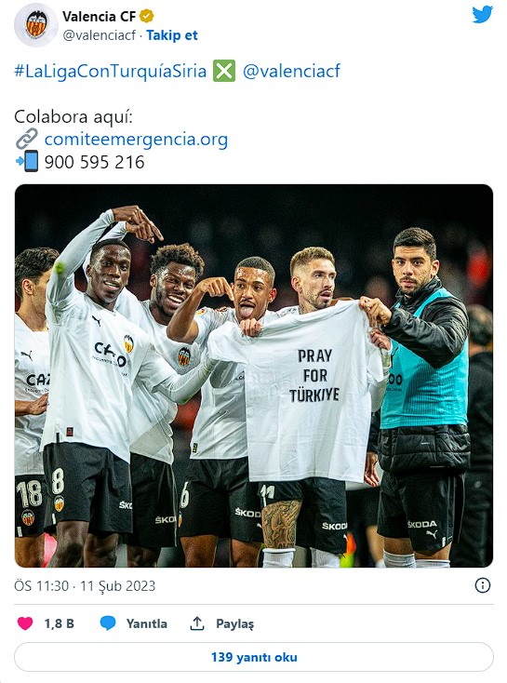Click the @valenciacf handle under name

tap(100, 35)
